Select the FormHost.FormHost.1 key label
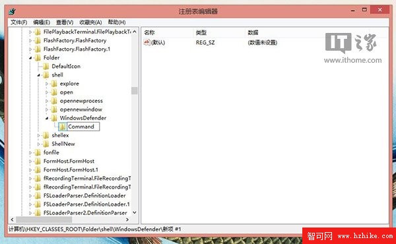 [x=71, y=169]
